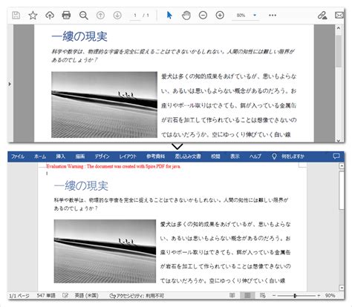Switch to Print Layout view icon

point(247,295)
